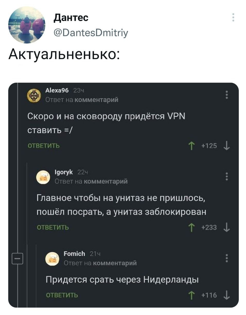Open options menu for Fomich comment
The height and width of the screenshot is (315, 246).
pos(226,258)
